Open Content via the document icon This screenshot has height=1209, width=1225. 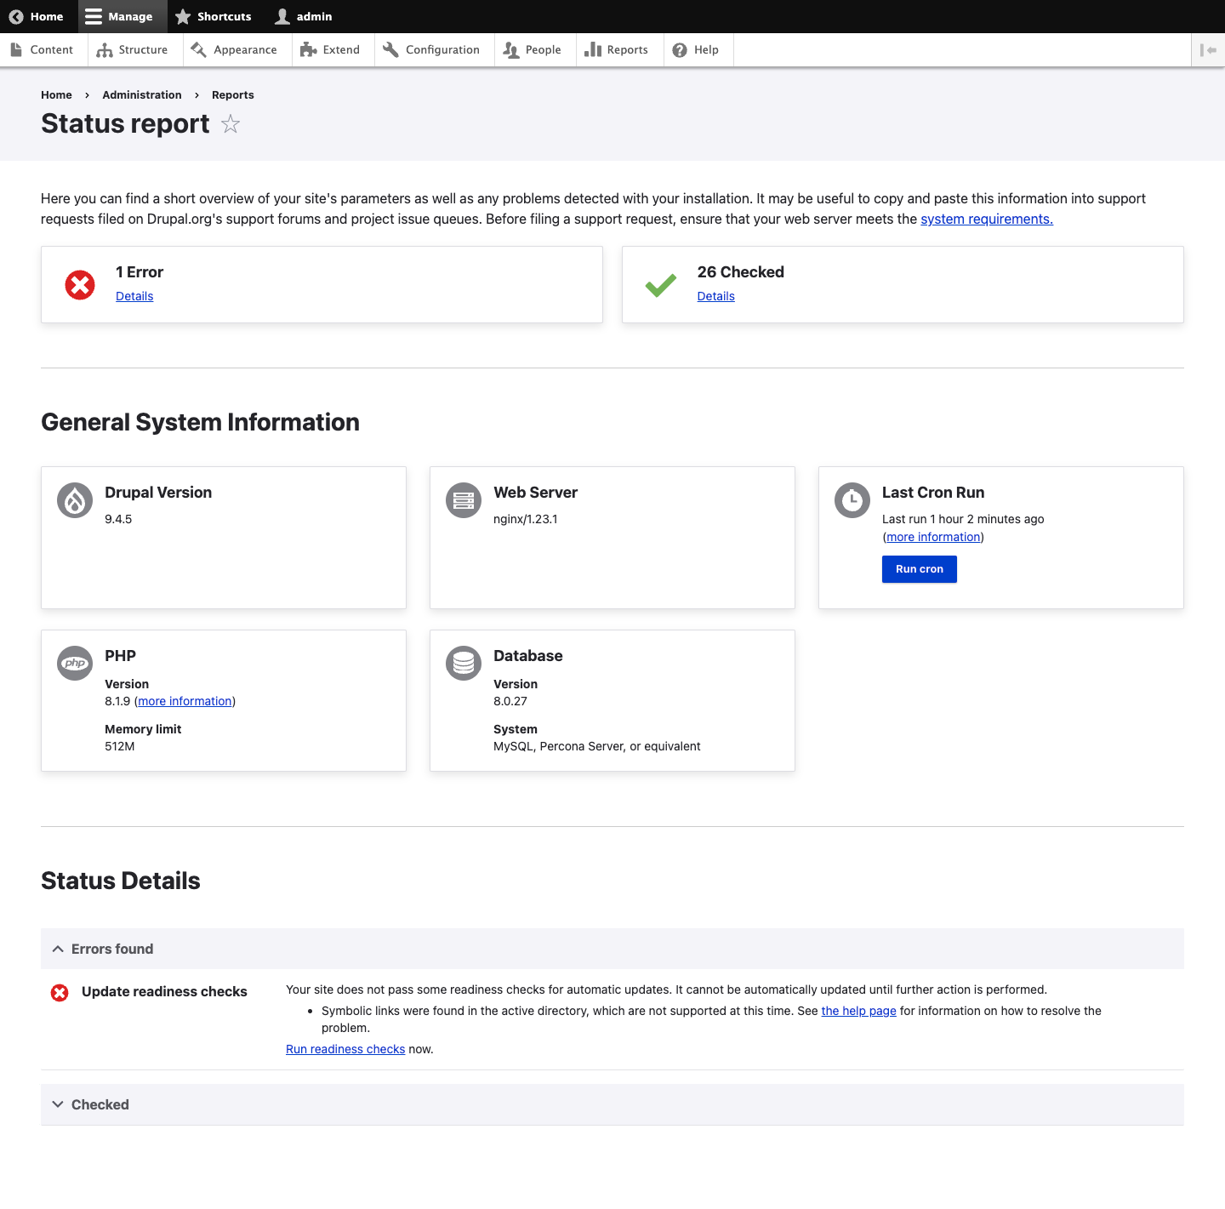pos(17,49)
